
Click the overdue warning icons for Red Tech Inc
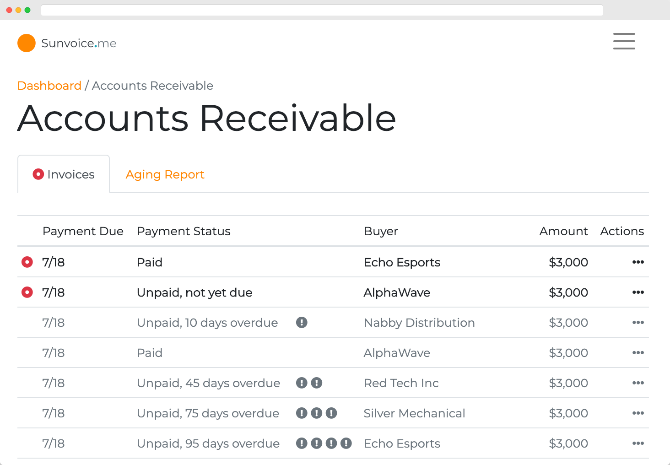(x=309, y=383)
